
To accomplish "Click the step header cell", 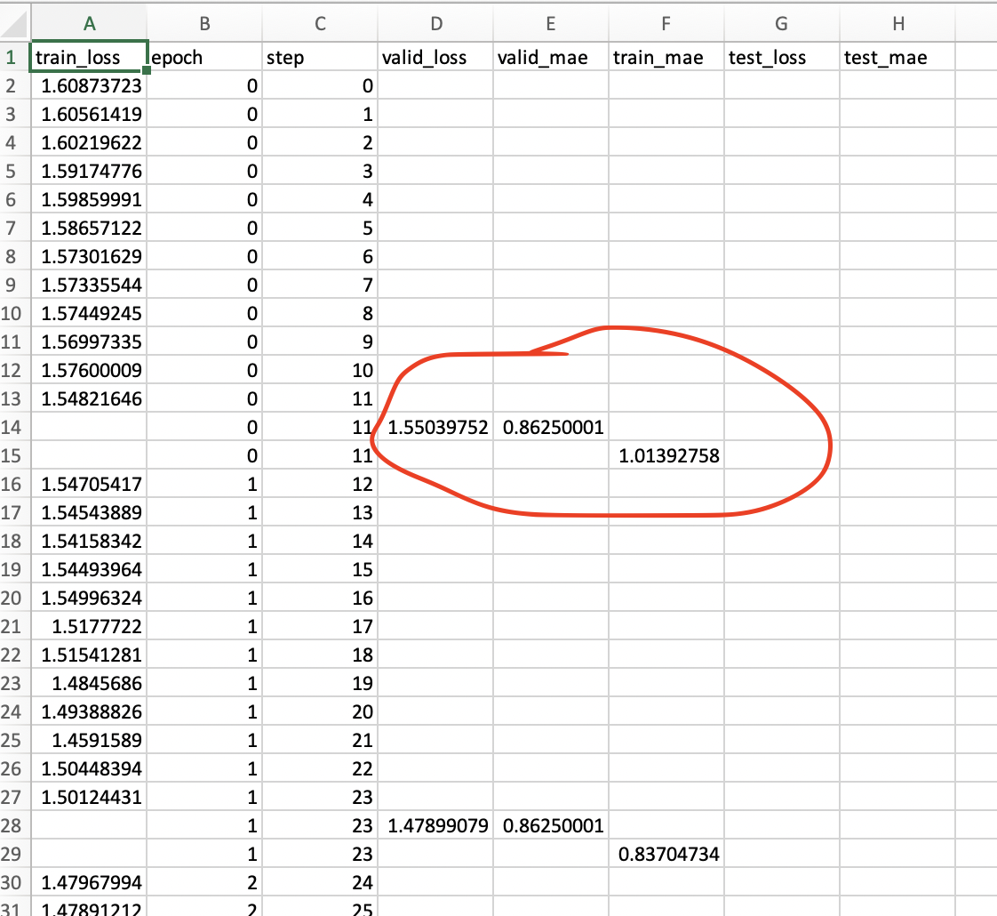I will [320, 57].
